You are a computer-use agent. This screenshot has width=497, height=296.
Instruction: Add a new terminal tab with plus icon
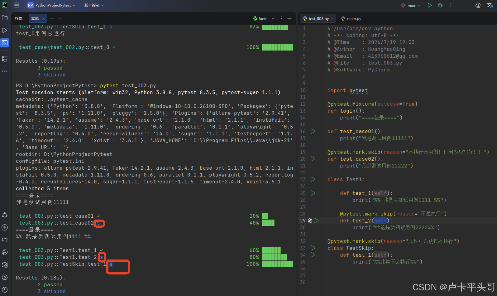[52, 18]
